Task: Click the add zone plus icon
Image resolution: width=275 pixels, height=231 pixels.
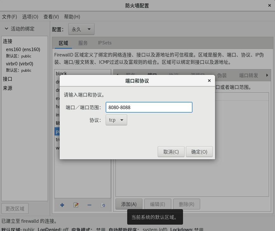Action: (x=62, y=205)
